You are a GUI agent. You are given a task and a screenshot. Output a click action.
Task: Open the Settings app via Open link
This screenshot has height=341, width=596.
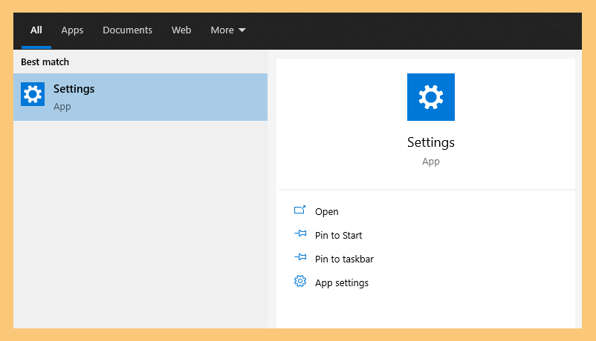[x=326, y=212]
